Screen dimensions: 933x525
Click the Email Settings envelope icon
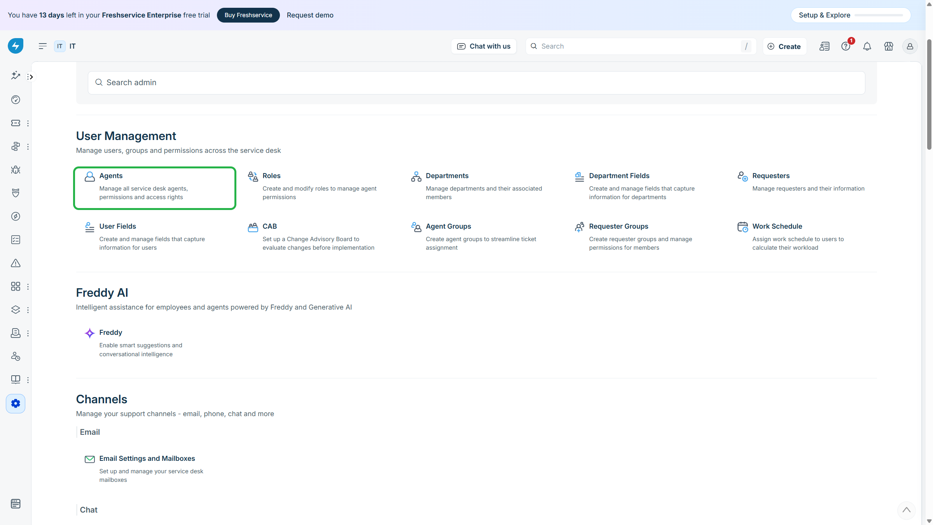click(90, 459)
